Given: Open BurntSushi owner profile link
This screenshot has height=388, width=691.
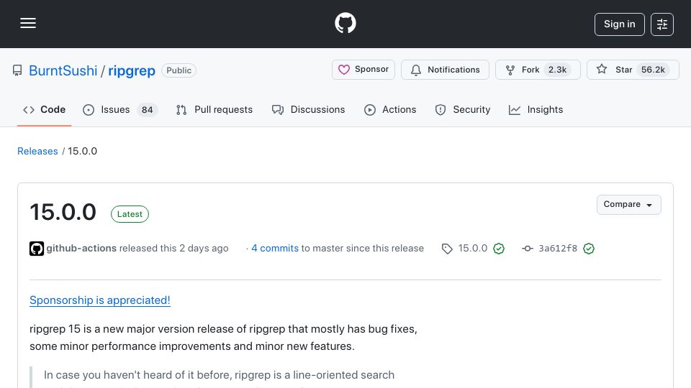Looking at the screenshot, I should coord(63,70).
